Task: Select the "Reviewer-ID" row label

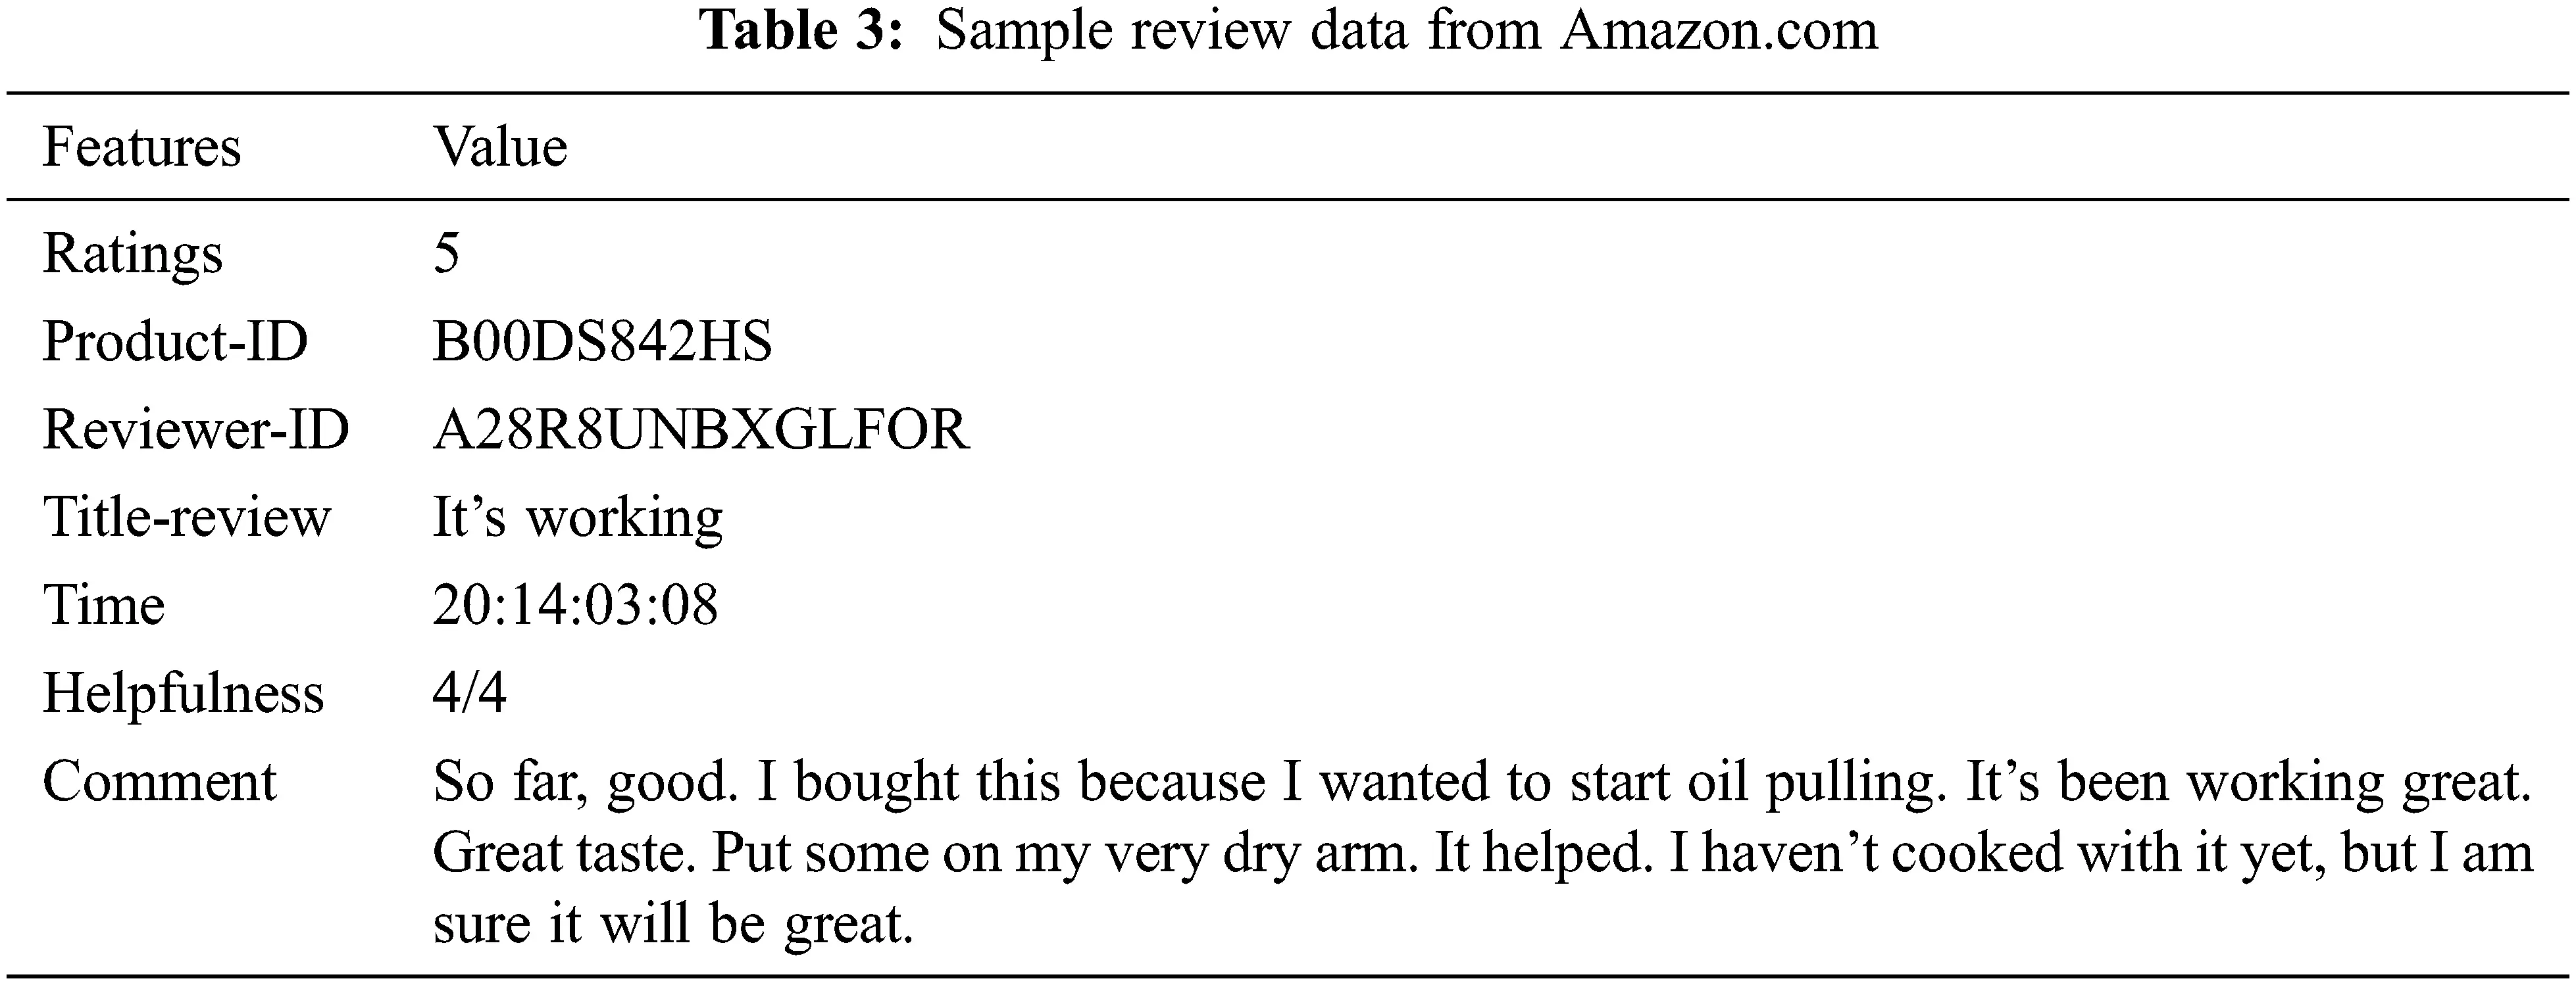Action: 196,429
